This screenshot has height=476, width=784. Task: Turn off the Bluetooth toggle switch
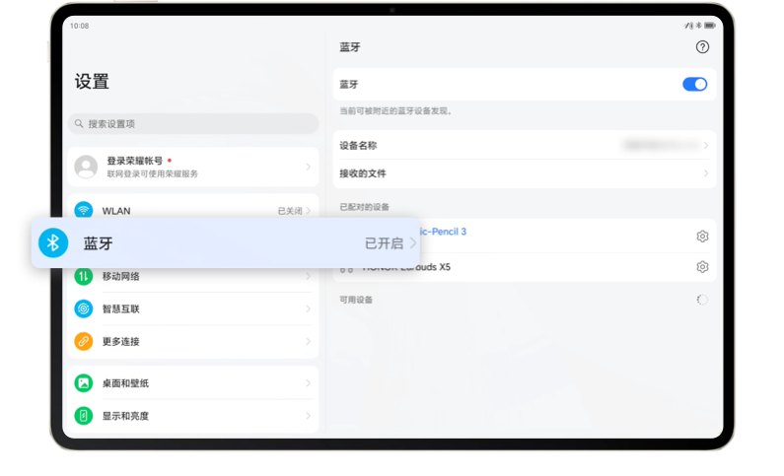point(694,85)
